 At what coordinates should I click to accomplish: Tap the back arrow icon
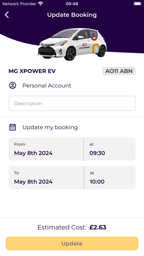tap(7, 15)
